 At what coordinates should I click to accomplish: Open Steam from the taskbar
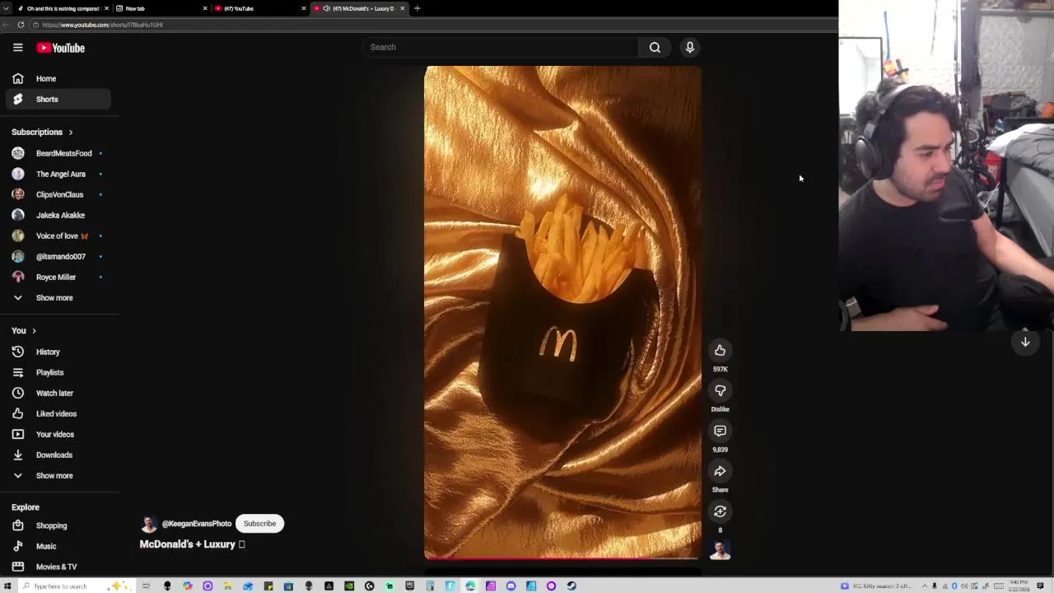coord(571,586)
